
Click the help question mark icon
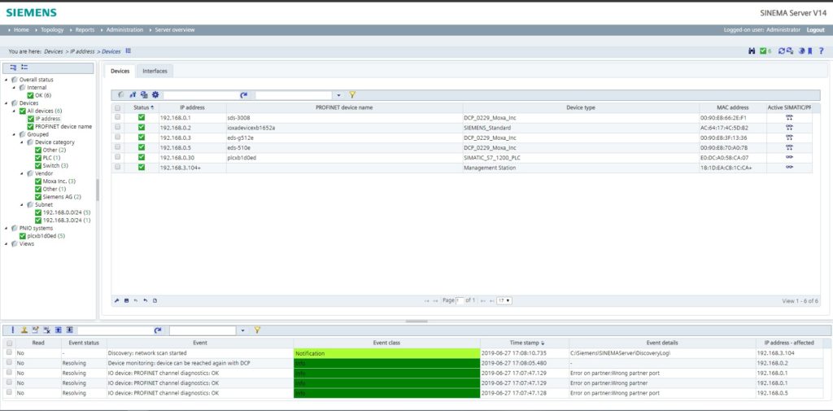[x=820, y=51]
